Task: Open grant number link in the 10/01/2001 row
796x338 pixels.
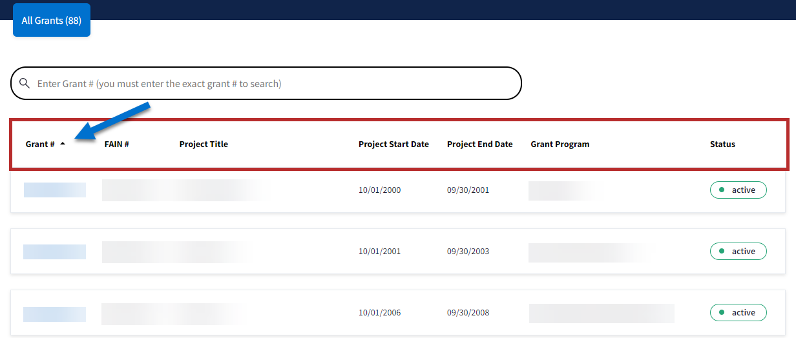Action: point(55,252)
